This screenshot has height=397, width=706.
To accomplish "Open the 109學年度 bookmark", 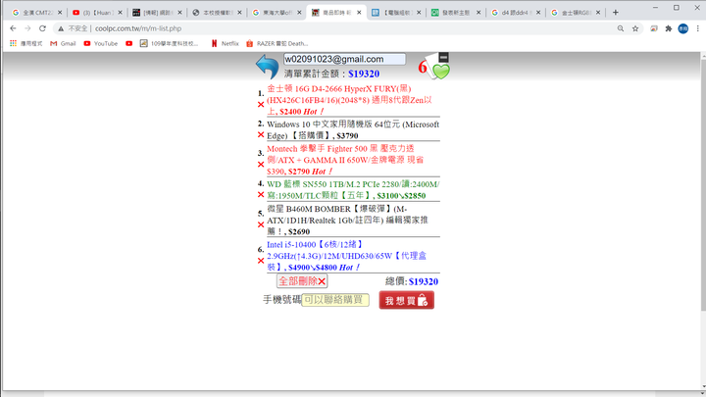I will [x=170, y=44].
